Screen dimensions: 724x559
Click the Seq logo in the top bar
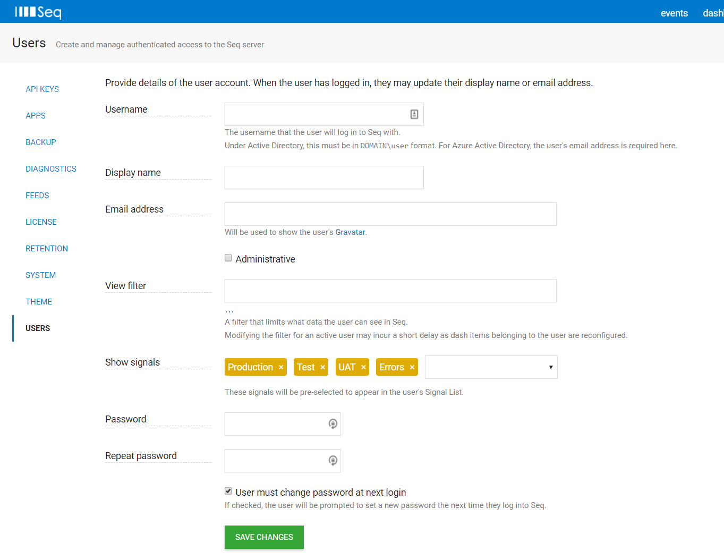click(x=38, y=11)
